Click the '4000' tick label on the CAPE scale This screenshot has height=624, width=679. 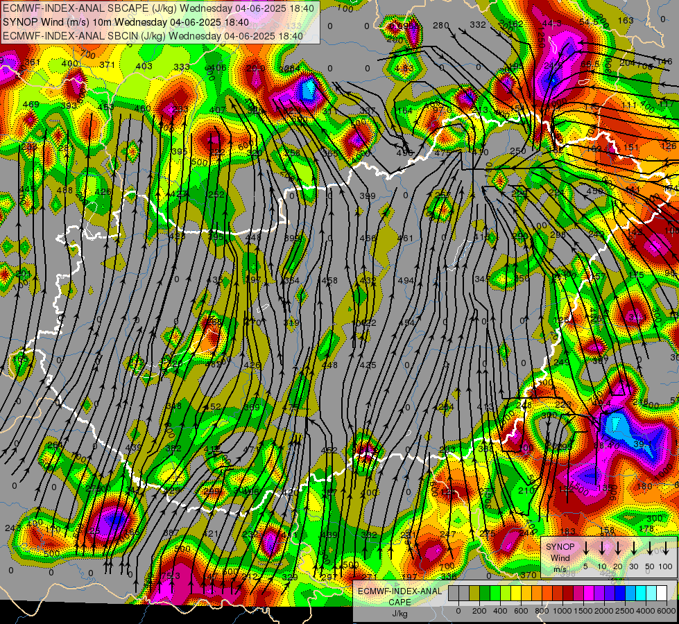(x=645, y=611)
